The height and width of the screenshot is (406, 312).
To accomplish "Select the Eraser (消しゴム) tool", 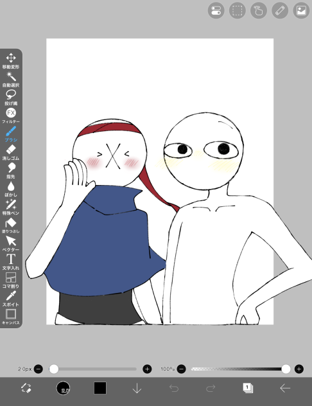I will pyautogui.click(x=11, y=152).
